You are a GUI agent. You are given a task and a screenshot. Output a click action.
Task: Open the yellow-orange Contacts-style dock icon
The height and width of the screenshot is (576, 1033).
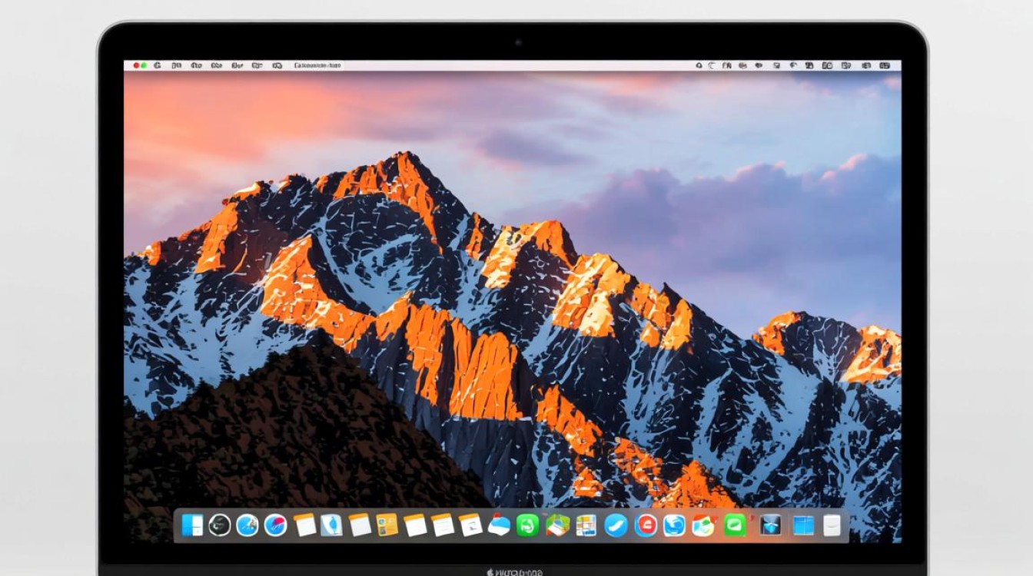coord(387,525)
